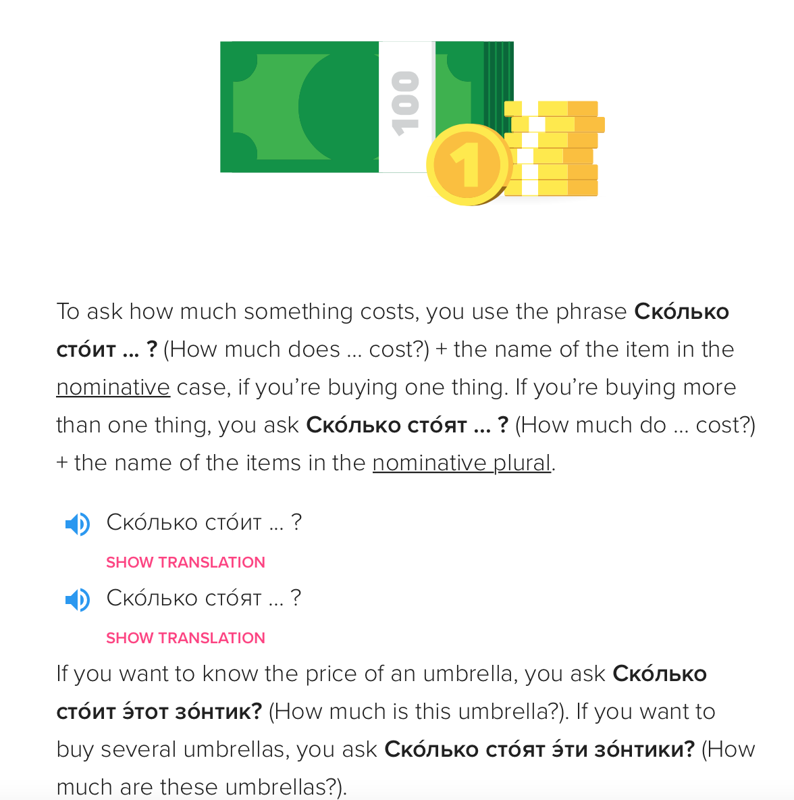794x800 pixels.
Task: Click bold phrase "Ско́лько сто́ят э́ти зо́нтики?"
Action: click(539, 749)
